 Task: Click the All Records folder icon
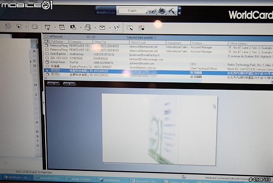click(x=46, y=36)
